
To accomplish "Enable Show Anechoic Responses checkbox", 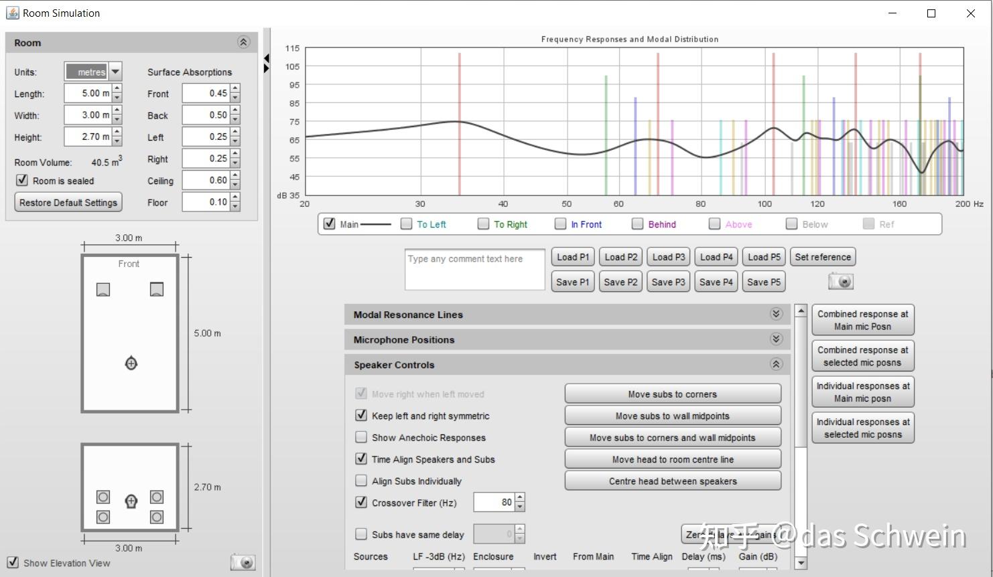I will (x=361, y=438).
